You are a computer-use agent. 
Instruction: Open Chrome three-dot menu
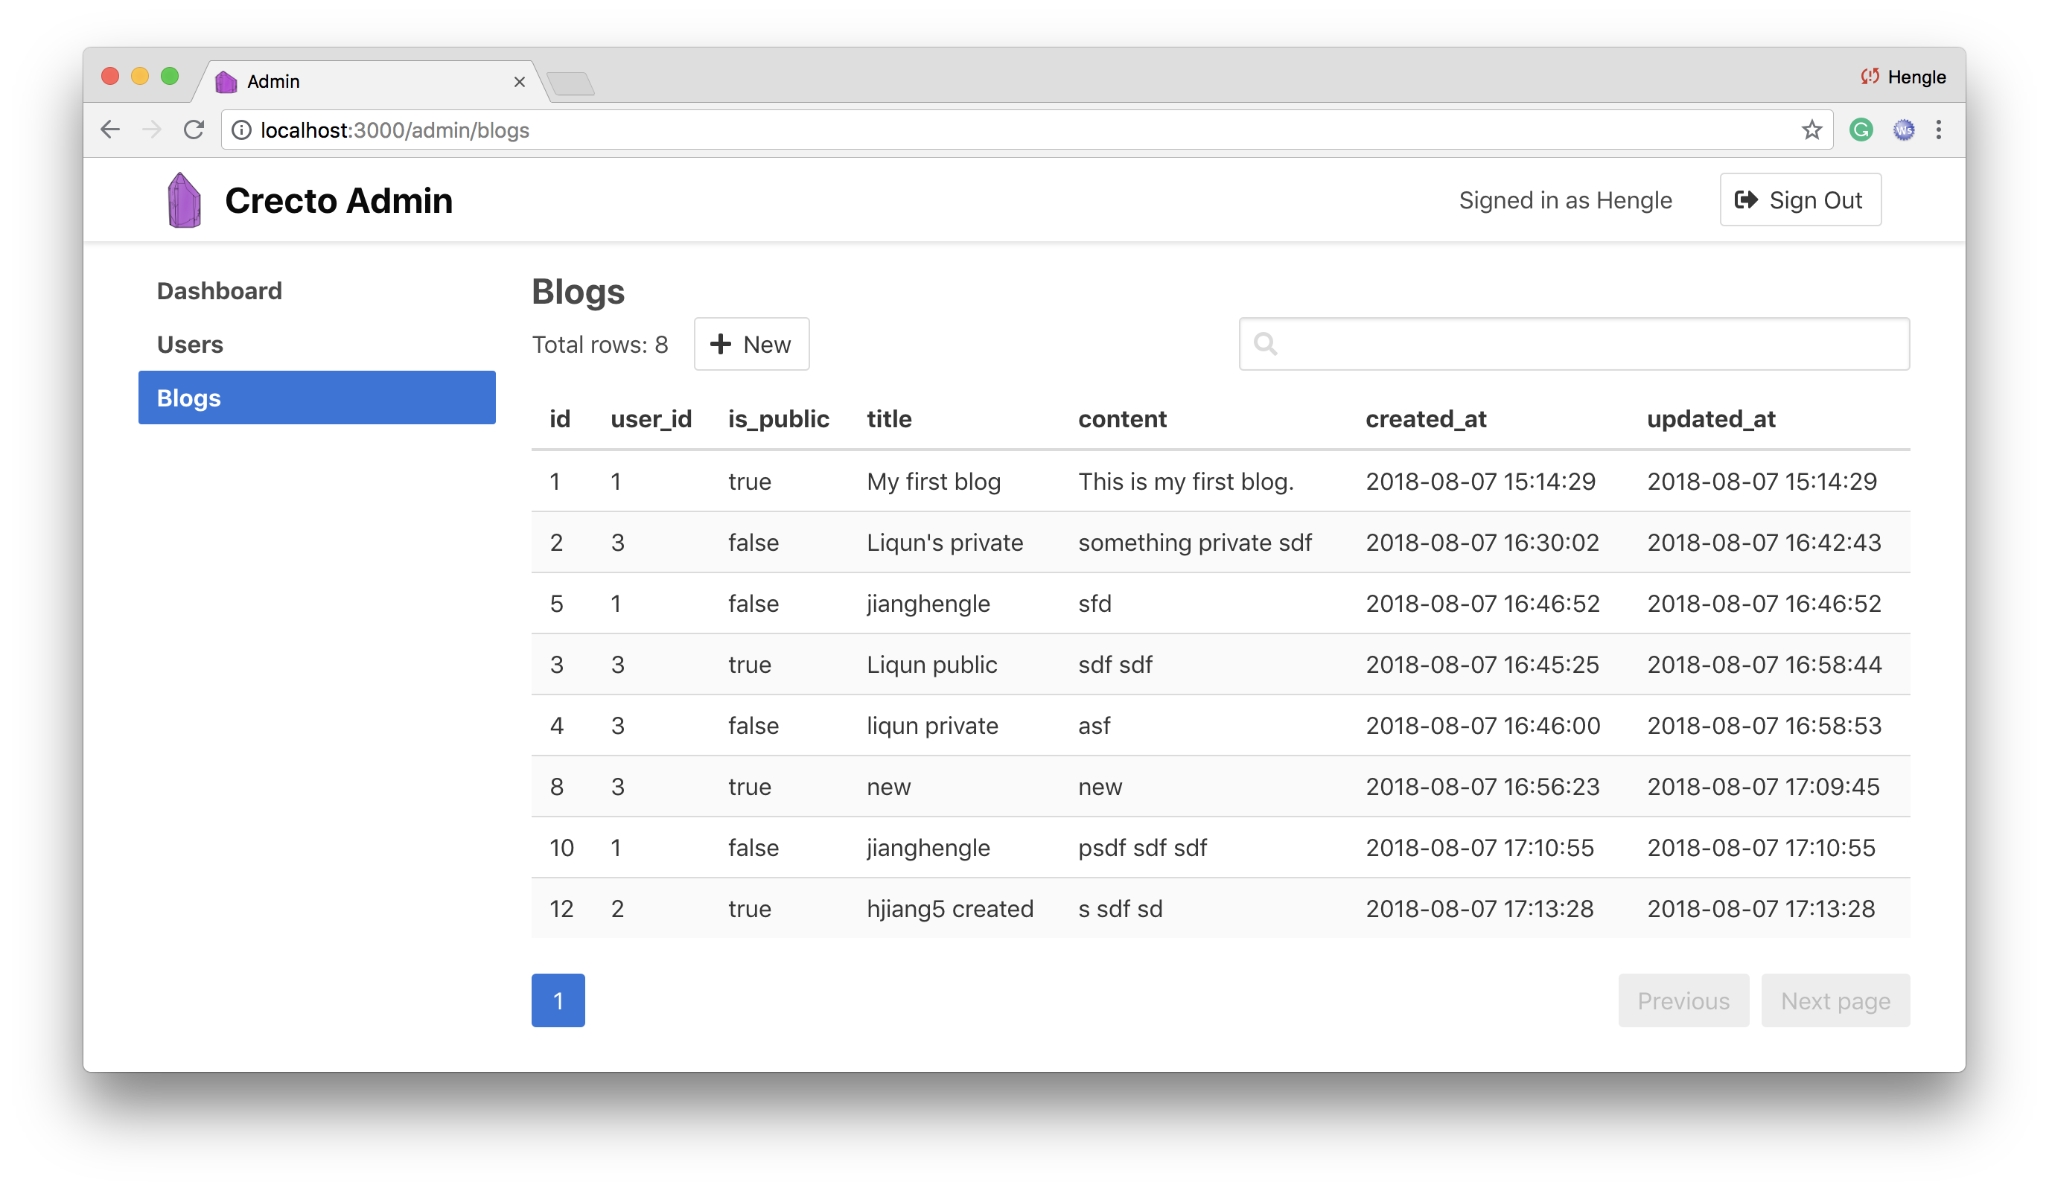[x=1938, y=130]
